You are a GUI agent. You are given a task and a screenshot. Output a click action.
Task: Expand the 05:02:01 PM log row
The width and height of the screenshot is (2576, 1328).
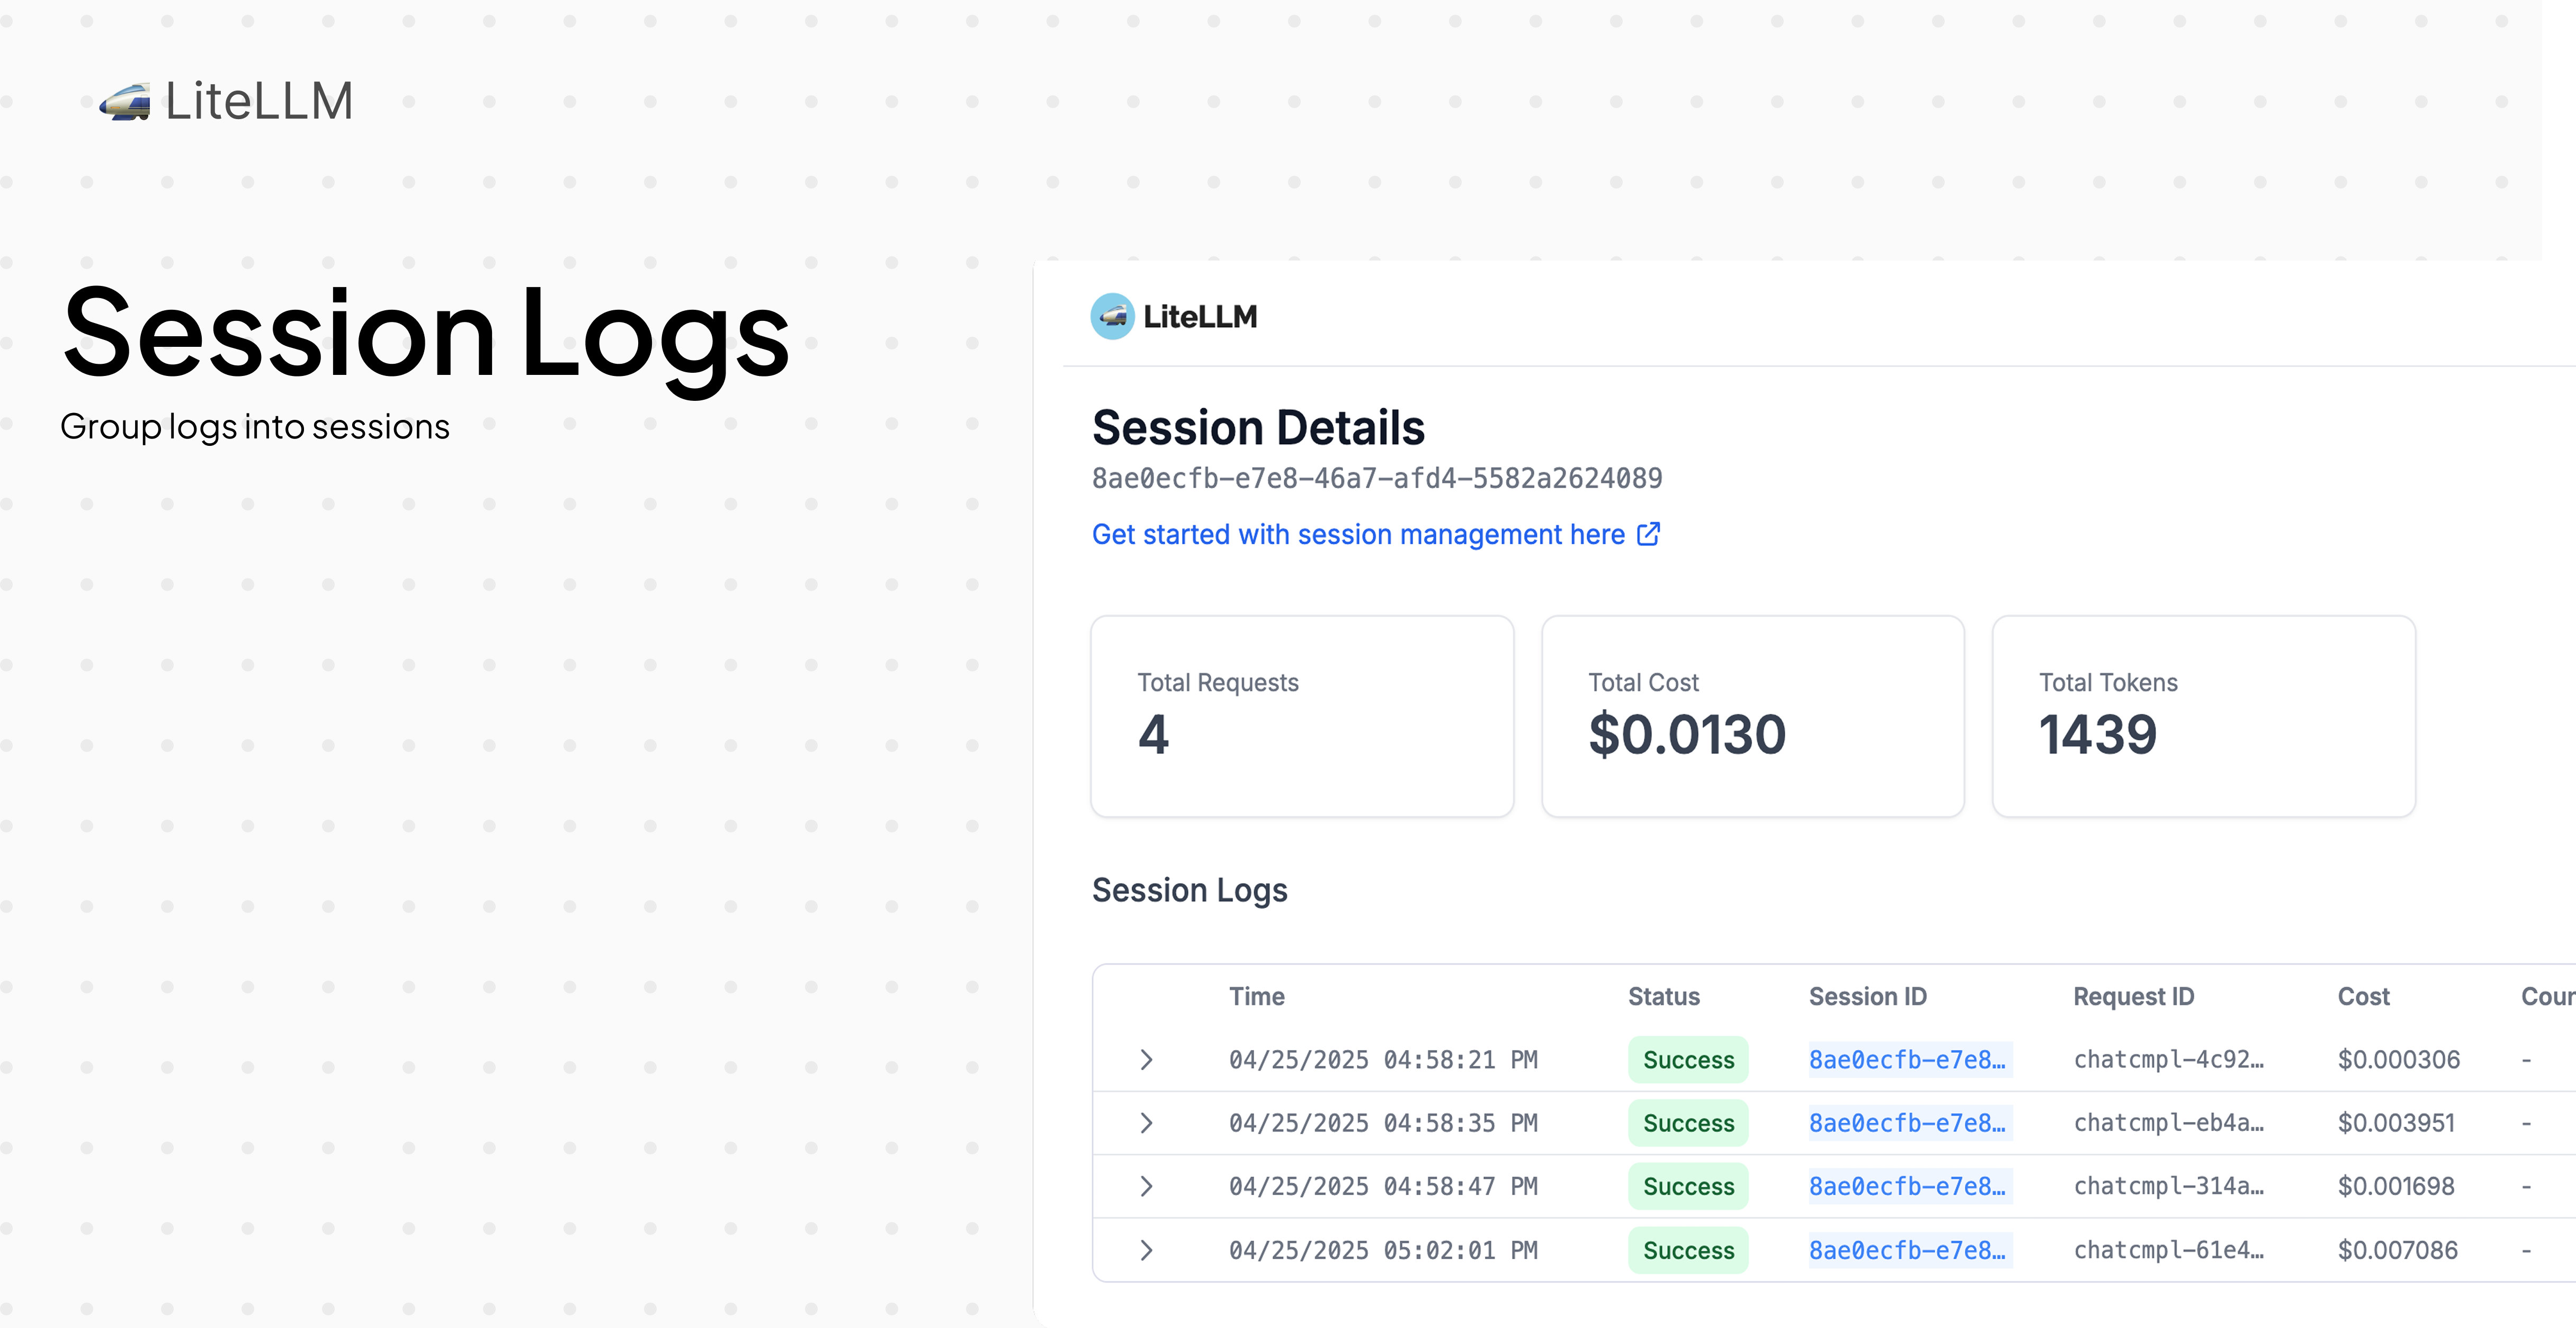tap(1146, 1250)
